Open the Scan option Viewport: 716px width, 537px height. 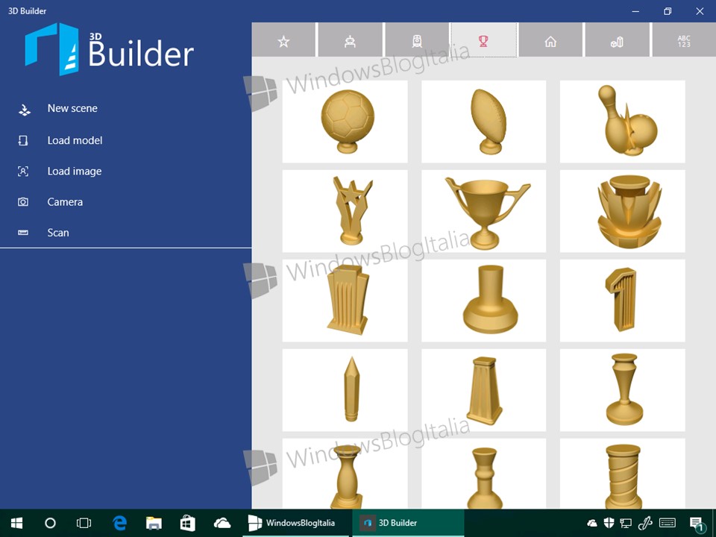(58, 233)
